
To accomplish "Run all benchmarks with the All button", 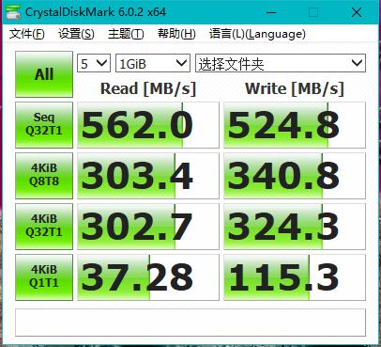I will pyautogui.click(x=44, y=74).
